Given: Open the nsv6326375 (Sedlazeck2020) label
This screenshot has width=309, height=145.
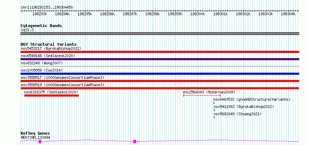Looking at the screenshot, I should 51,92.
